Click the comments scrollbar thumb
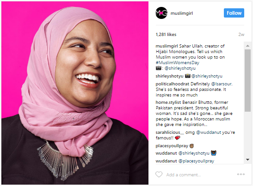Screen dimensions: 253x186 (247, 80)
